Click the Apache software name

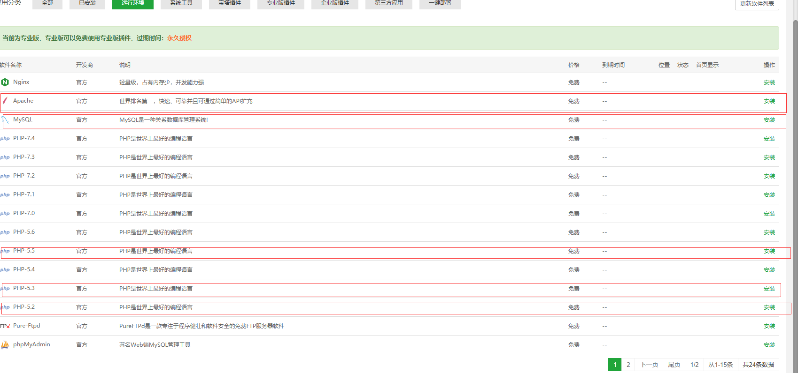[x=23, y=101]
